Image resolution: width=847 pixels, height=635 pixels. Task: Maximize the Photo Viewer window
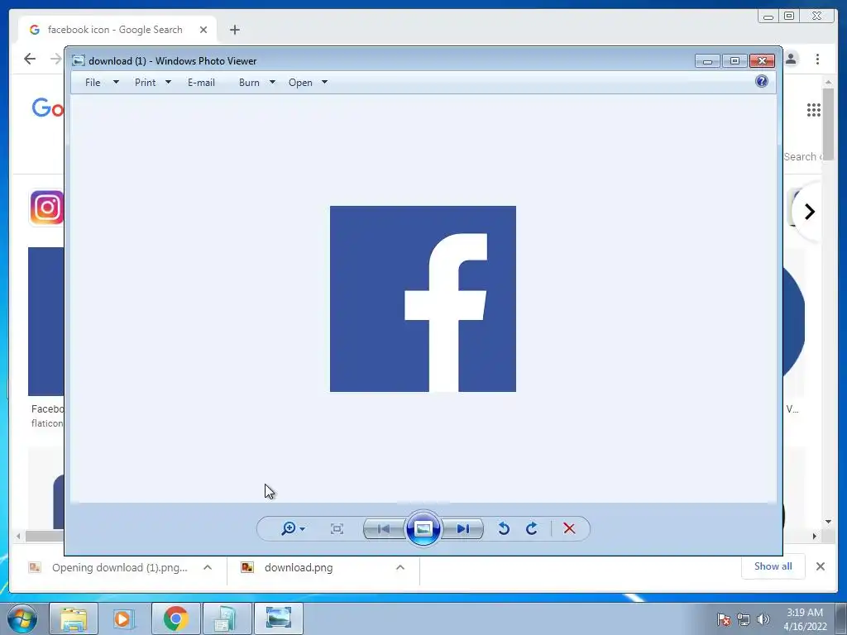735,61
